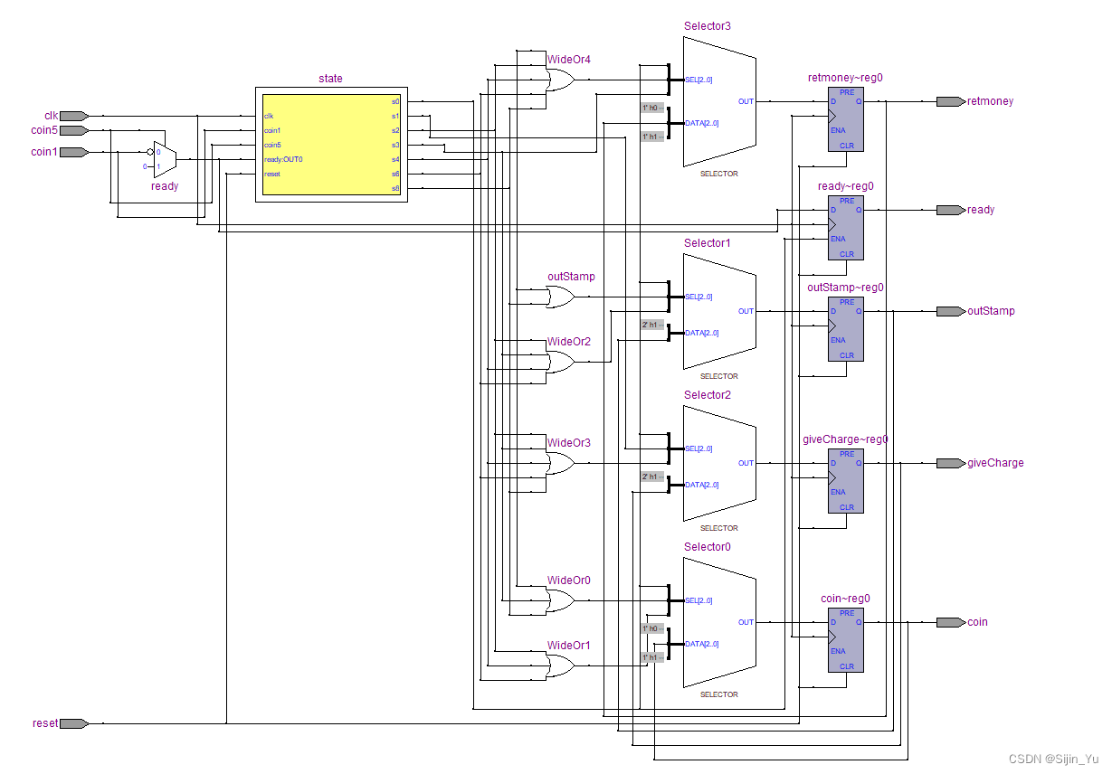Click PRE port on outStamp~reg0 register

(x=847, y=302)
